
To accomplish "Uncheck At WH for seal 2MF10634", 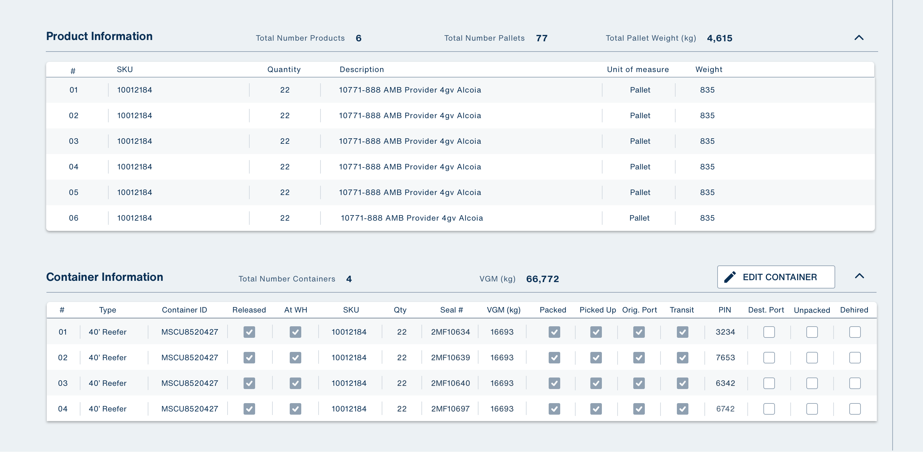I will (x=295, y=332).
